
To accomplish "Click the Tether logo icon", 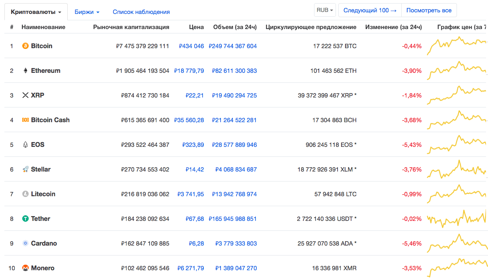I will (x=25, y=219).
